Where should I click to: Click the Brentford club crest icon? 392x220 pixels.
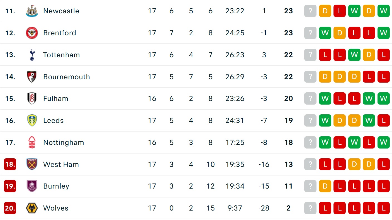click(32, 33)
